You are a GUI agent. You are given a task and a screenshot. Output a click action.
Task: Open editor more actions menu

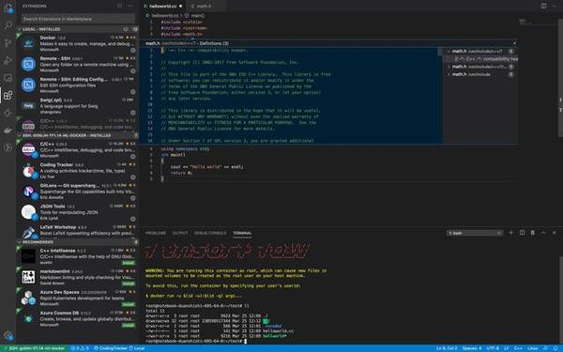[555, 6]
